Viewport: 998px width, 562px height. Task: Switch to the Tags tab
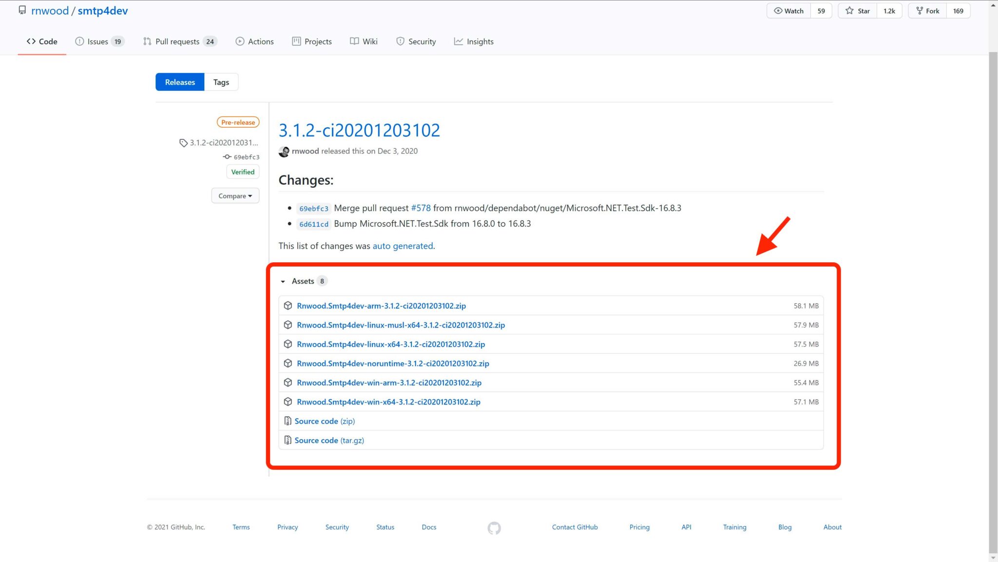pos(221,82)
